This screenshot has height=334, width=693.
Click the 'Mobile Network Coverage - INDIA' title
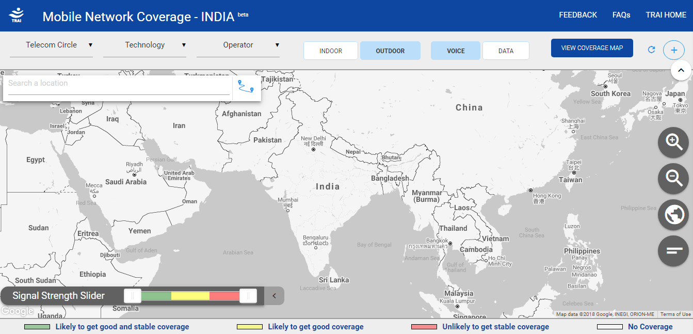tap(139, 17)
